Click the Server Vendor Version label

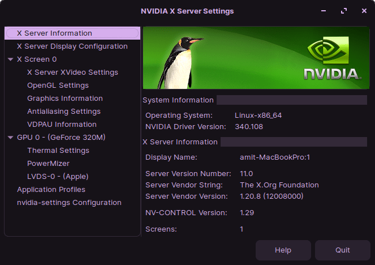tap(187, 196)
